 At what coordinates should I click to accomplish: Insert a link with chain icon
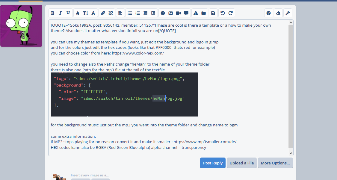[x=103, y=13]
